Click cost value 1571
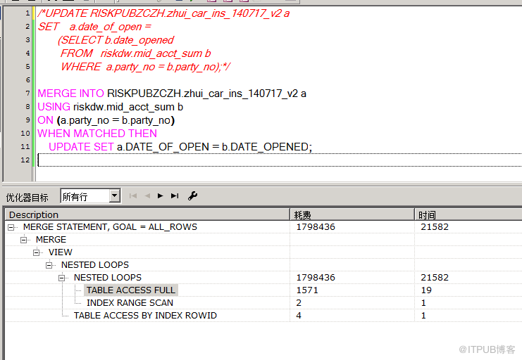 [307, 290]
